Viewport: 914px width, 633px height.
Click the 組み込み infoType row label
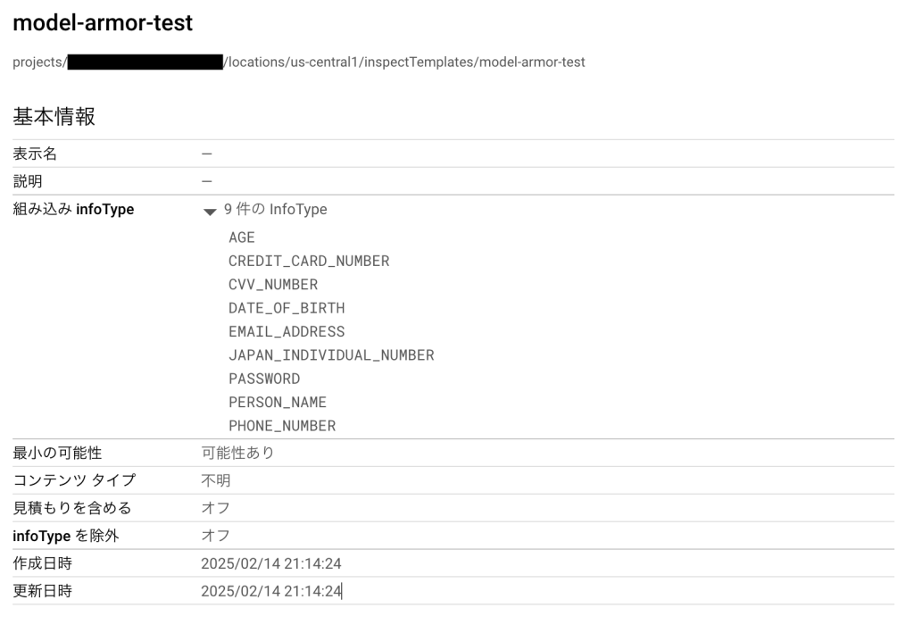(73, 210)
